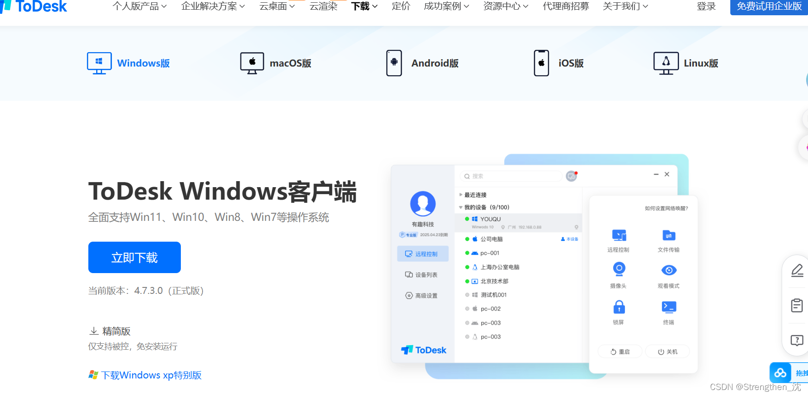Click the Windows XP flag icon
The image size is (808, 396).
click(93, 375)
